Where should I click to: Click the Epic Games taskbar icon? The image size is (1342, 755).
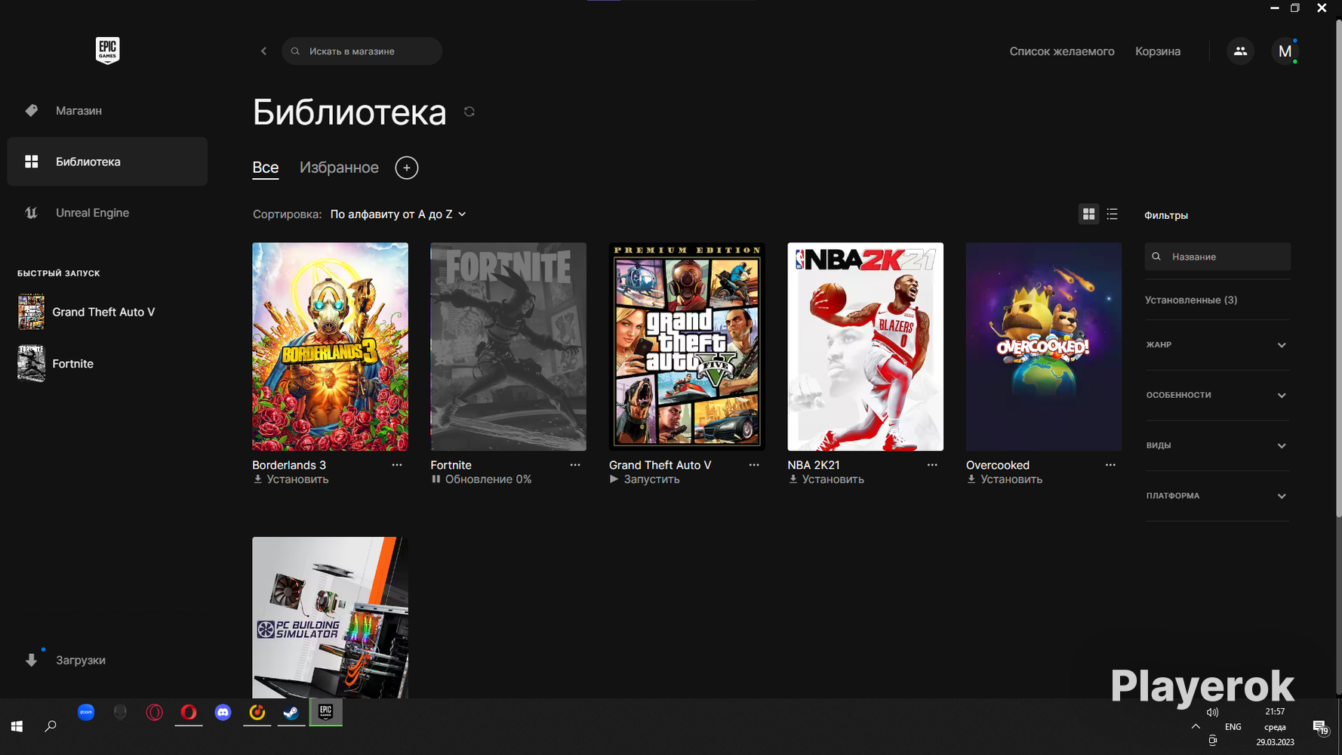(325, 712)
